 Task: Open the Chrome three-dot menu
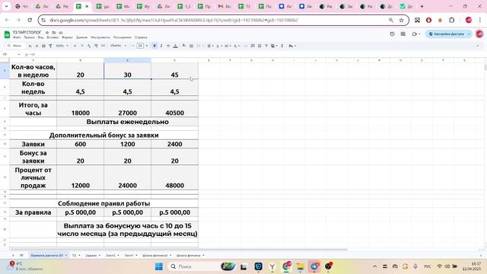tap(480, 21)
